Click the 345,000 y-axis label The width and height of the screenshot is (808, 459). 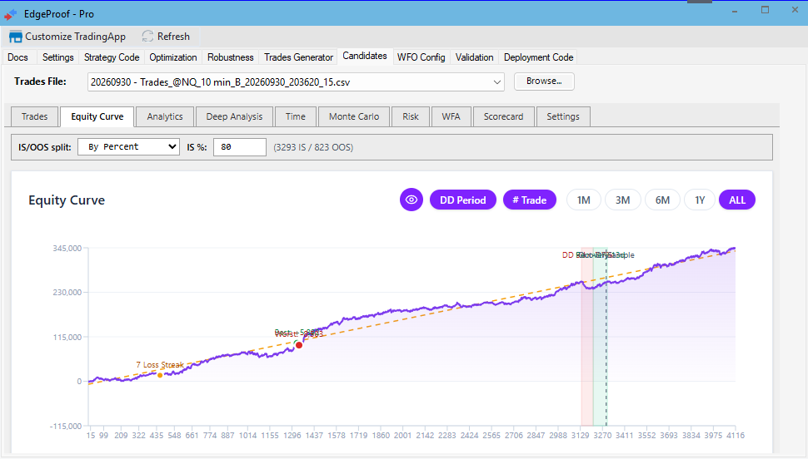click(x=67, y=248)
